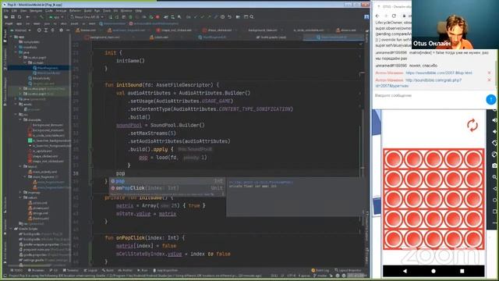The image size is (499, 281).
Task: Hide the Project panel with the minus icon
Action: 68,30
